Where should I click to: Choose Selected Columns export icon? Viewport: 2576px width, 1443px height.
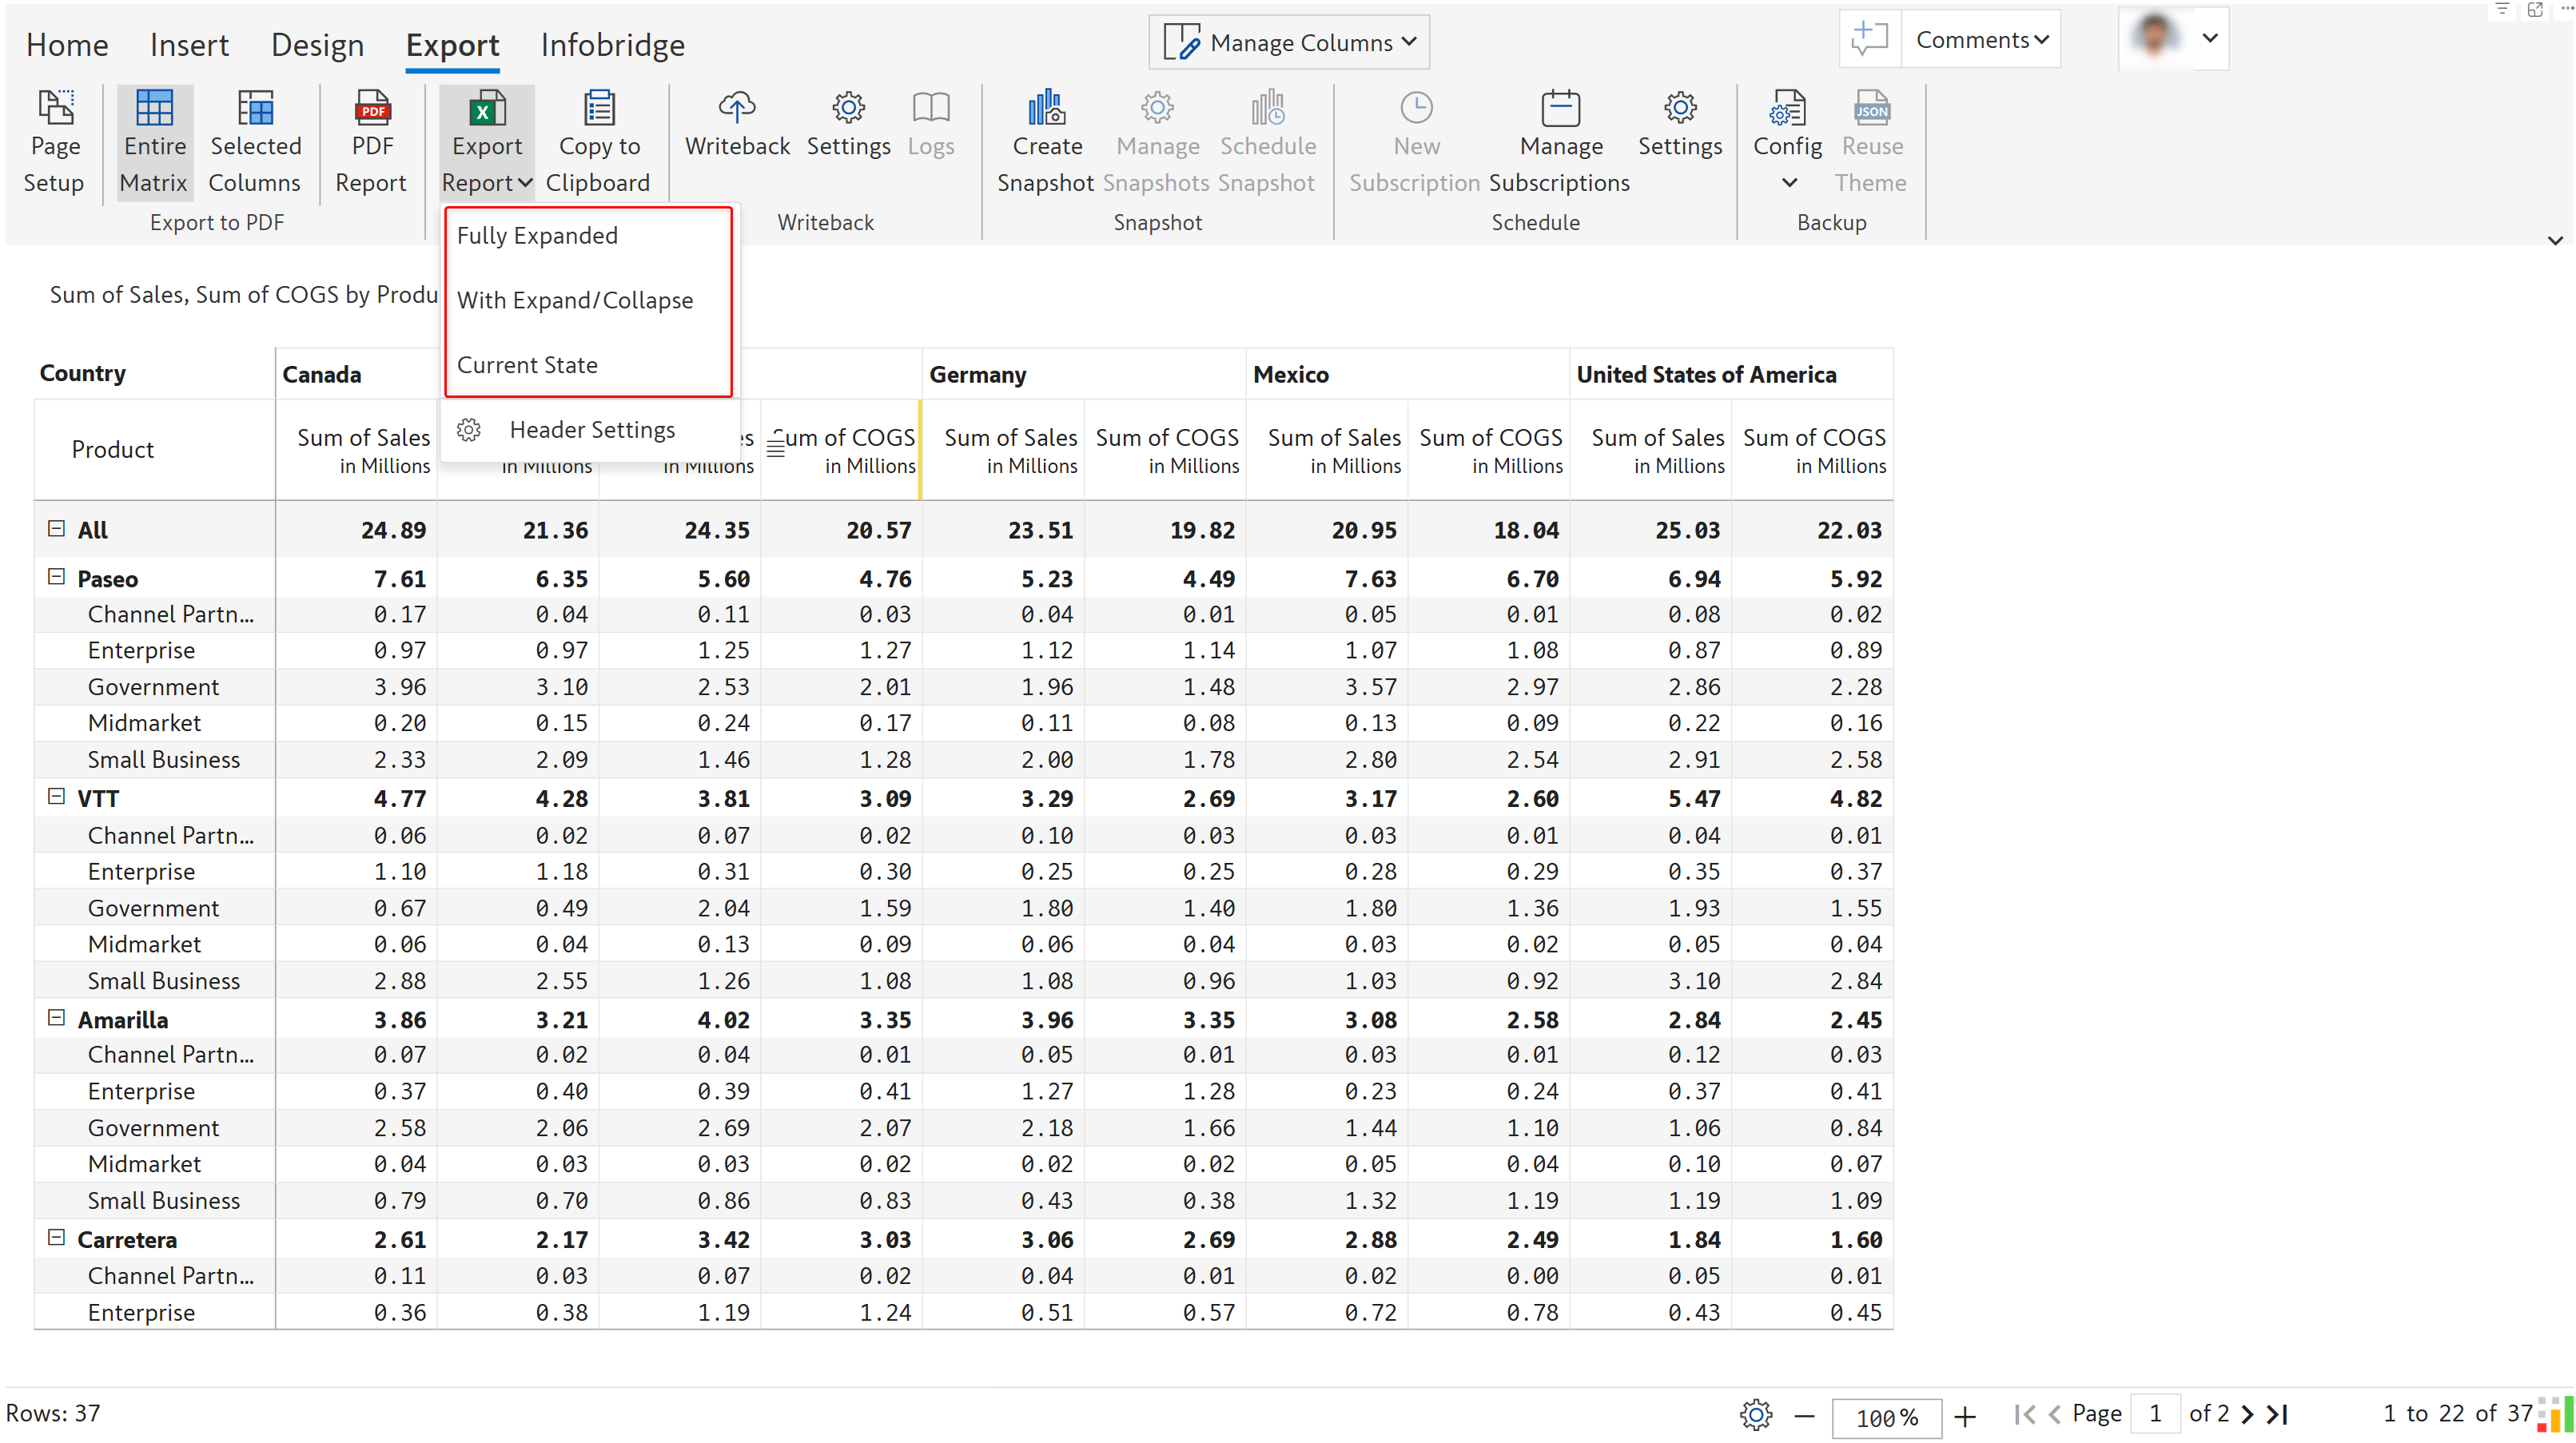[255, 108]
